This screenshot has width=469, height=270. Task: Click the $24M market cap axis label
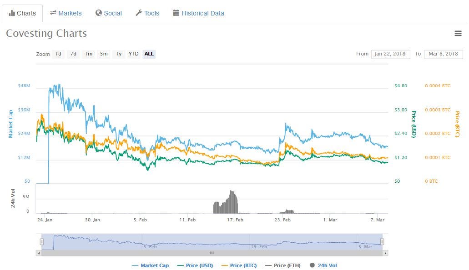[24, 134]
